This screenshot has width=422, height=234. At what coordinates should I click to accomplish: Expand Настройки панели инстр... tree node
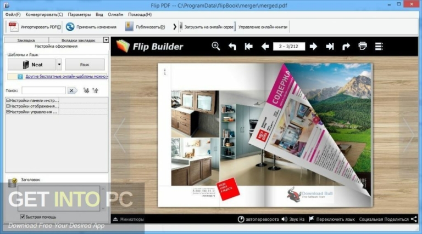8,100
